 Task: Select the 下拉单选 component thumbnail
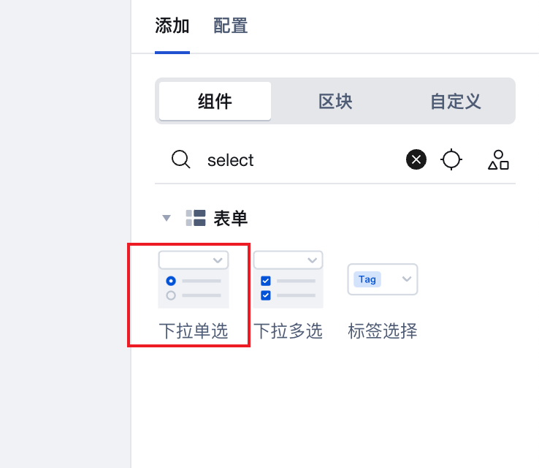(194, 279)
